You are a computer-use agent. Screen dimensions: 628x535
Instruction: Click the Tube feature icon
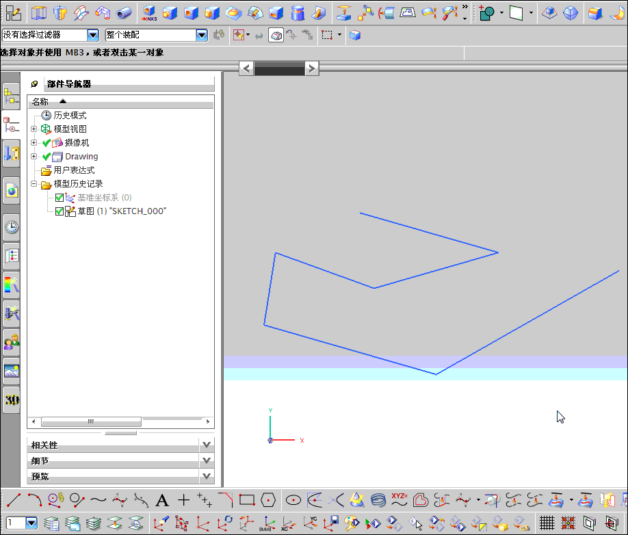pos(124,13)
